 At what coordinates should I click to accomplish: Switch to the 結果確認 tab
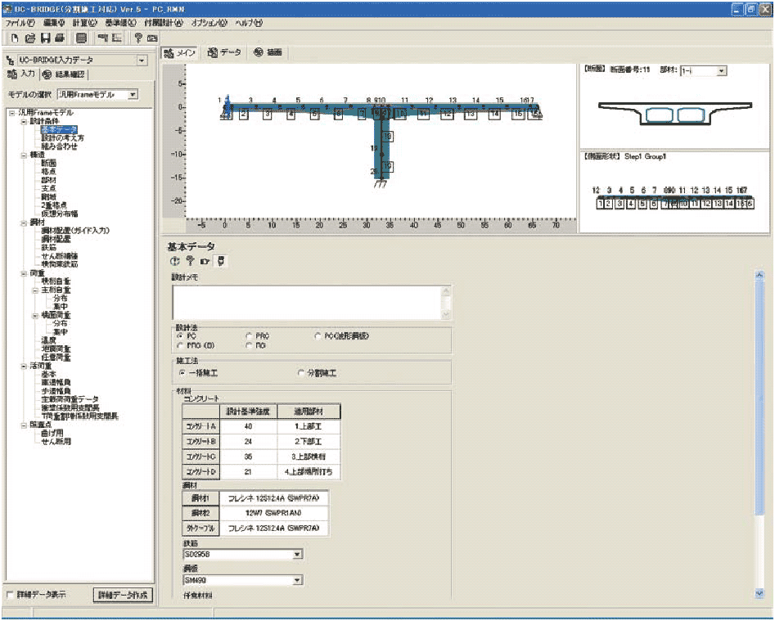[64, 74]
